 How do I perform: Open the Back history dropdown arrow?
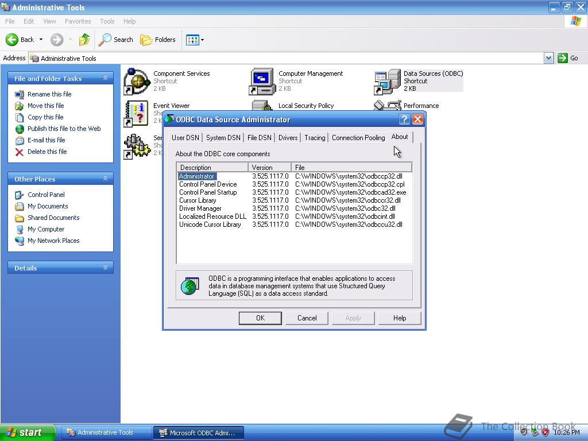[41, 40]
